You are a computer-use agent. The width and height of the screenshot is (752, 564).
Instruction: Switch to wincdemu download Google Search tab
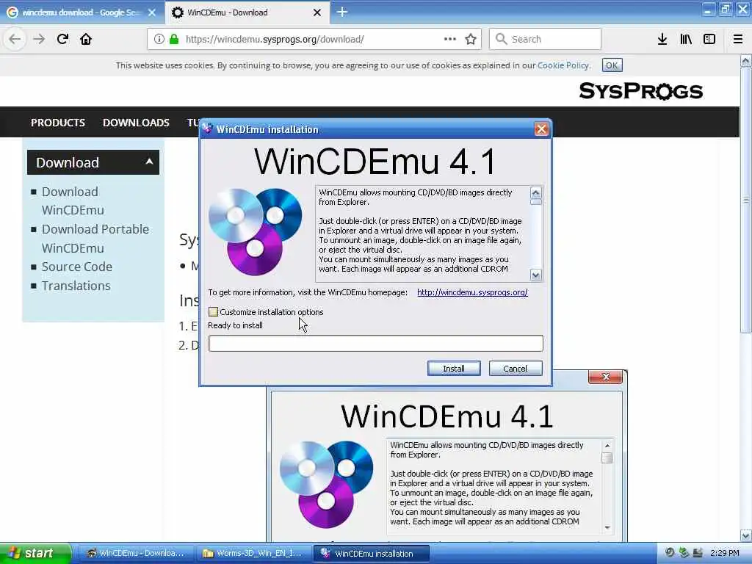[x=82, y=12]
